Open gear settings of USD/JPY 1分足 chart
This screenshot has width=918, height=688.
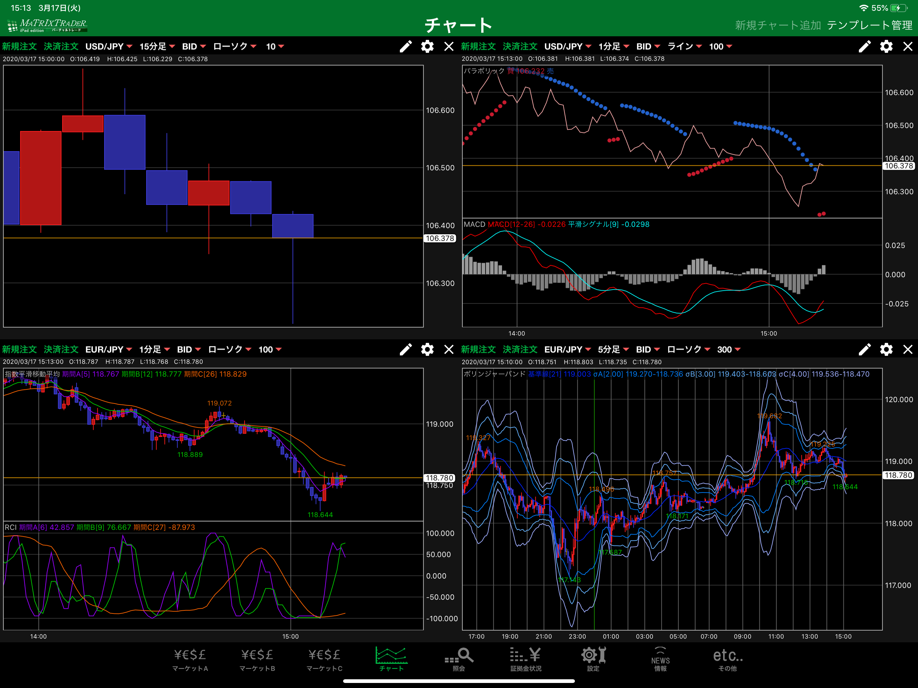click(x=886, y=46)
